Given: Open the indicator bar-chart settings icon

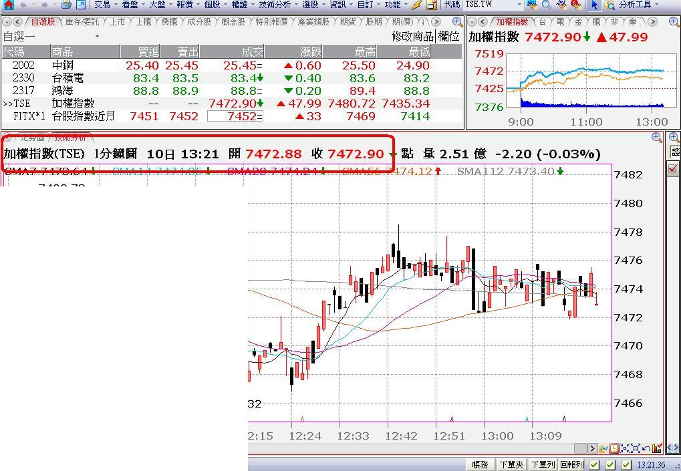Looking at the screenshot, I should (657, 448).
